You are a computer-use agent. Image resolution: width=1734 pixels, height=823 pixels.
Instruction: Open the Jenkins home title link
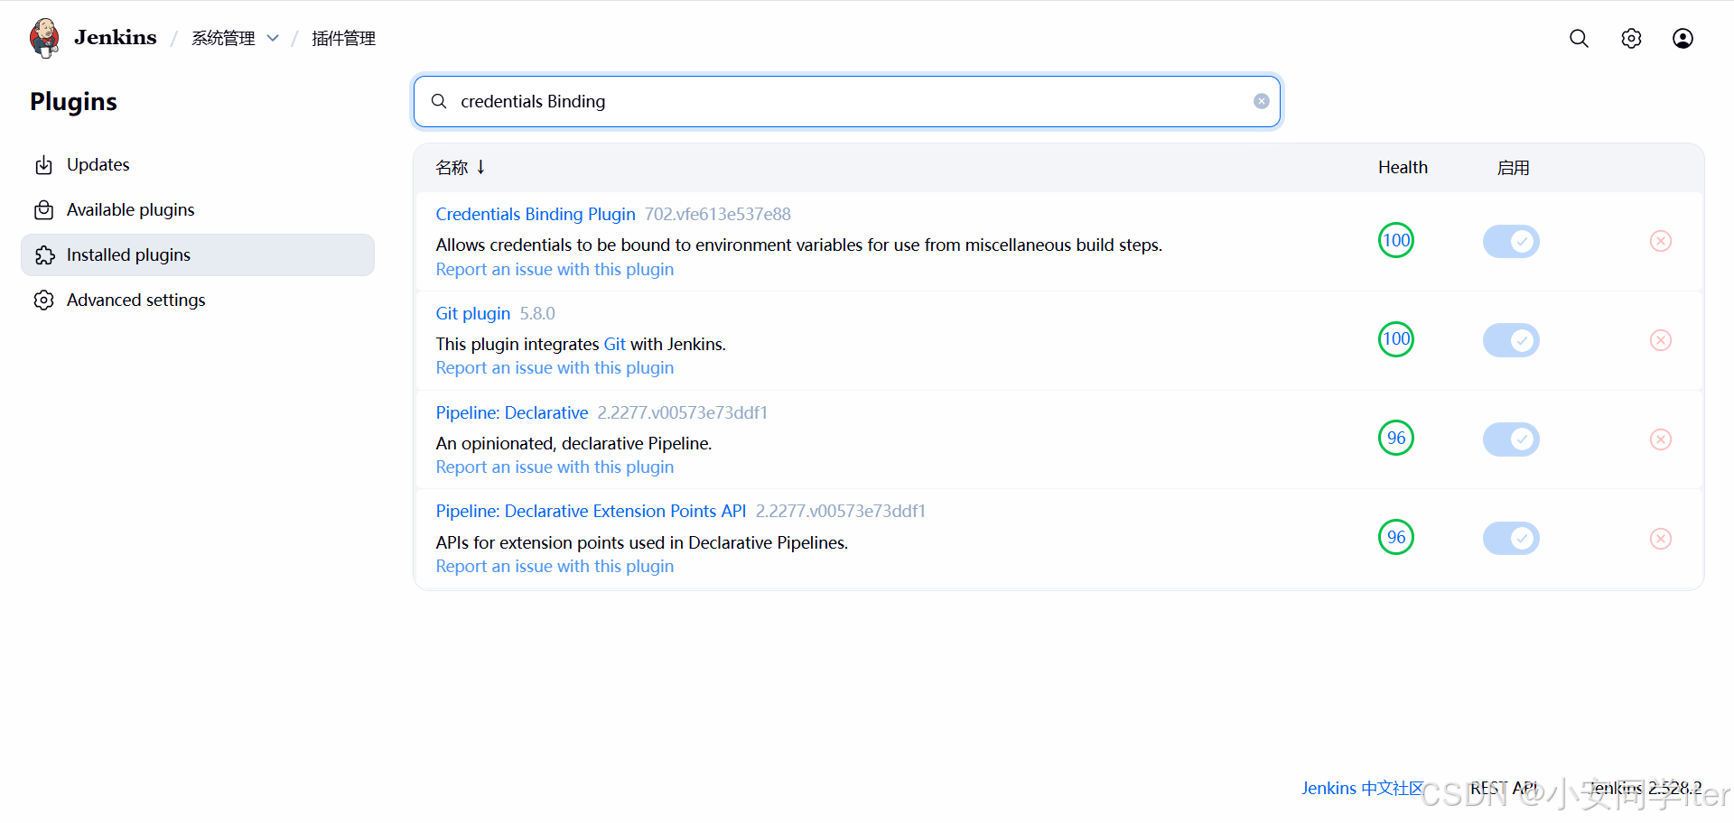[116, 37]
